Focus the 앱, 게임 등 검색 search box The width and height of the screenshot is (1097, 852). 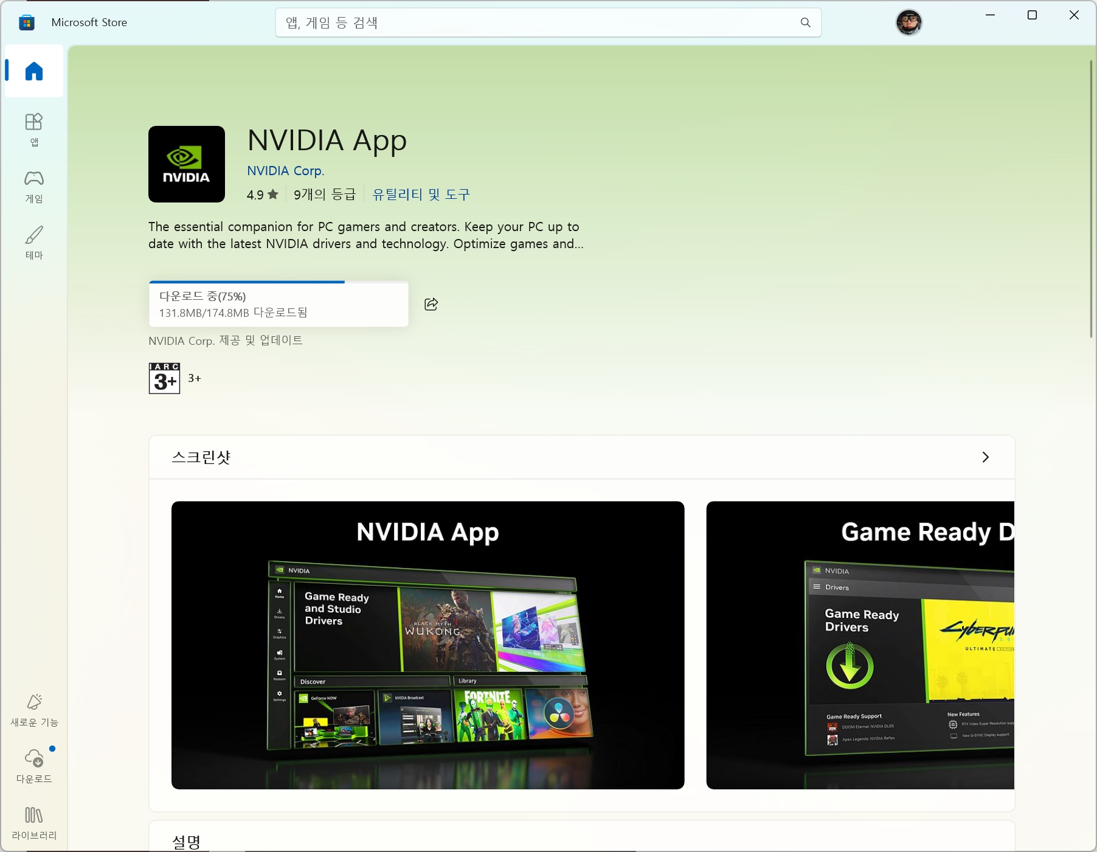548,23
